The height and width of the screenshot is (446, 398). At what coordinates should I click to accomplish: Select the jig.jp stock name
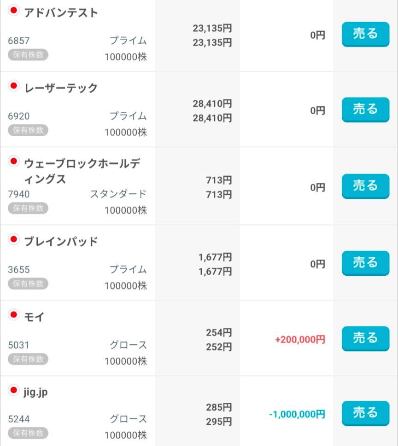pyautogui.click(x=35, y=392)
